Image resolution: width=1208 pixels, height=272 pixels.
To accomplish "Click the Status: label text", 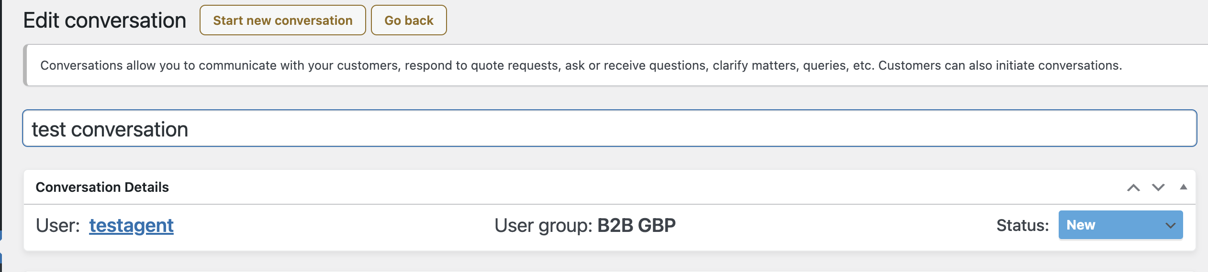I will coord(1022,226).
